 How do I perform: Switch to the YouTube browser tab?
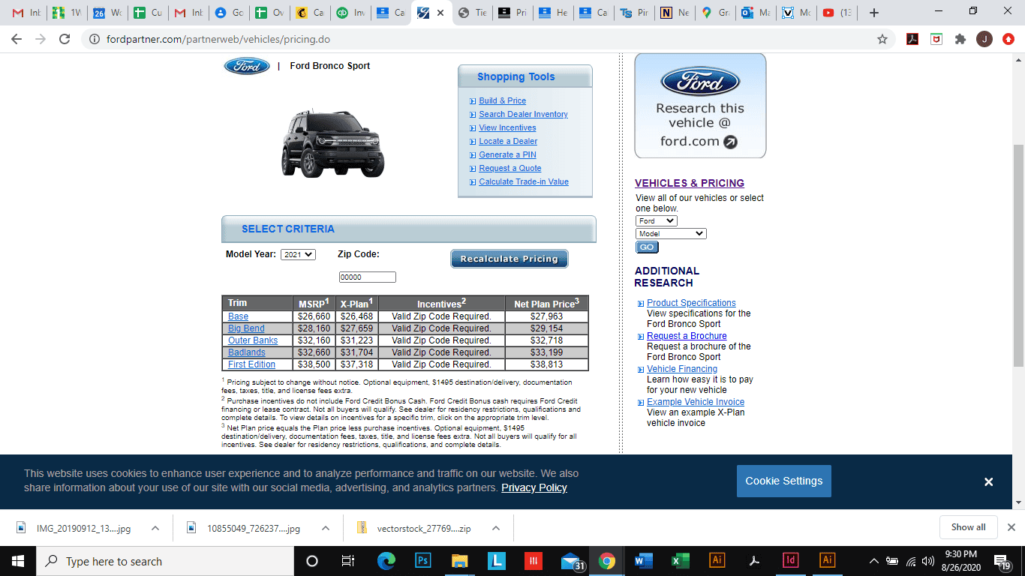coord(835,12)
